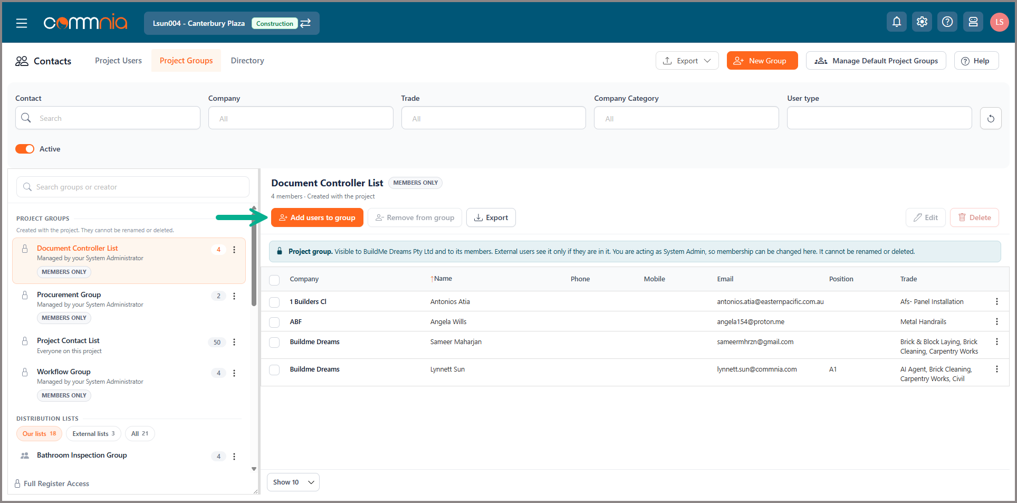Image resolution: width=1017 pixels, height=503 pixels.
Task: Open the User type filter dropdown
Action: click(879, 118)
